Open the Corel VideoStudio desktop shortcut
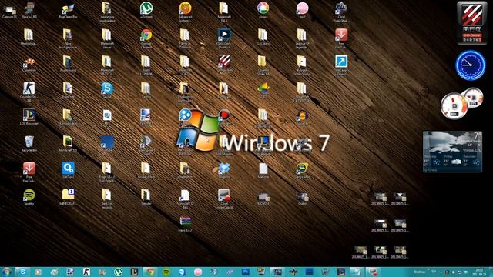 coord(341,12)
